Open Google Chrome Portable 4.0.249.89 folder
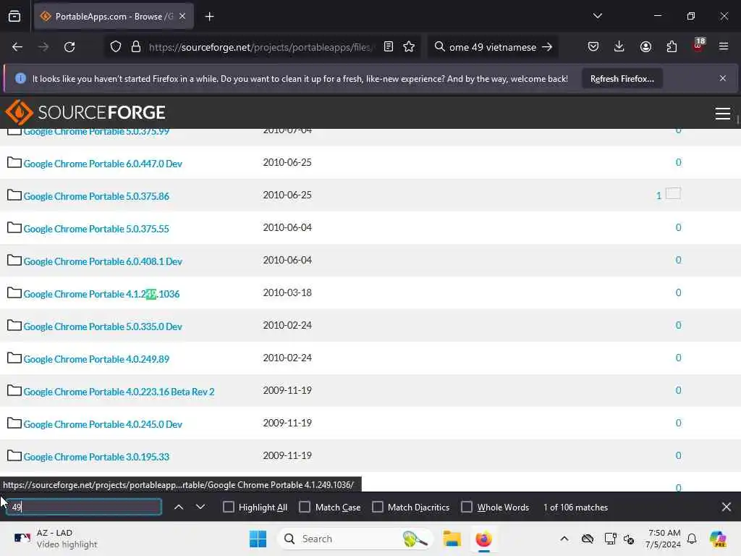 (x=96, y=359)
